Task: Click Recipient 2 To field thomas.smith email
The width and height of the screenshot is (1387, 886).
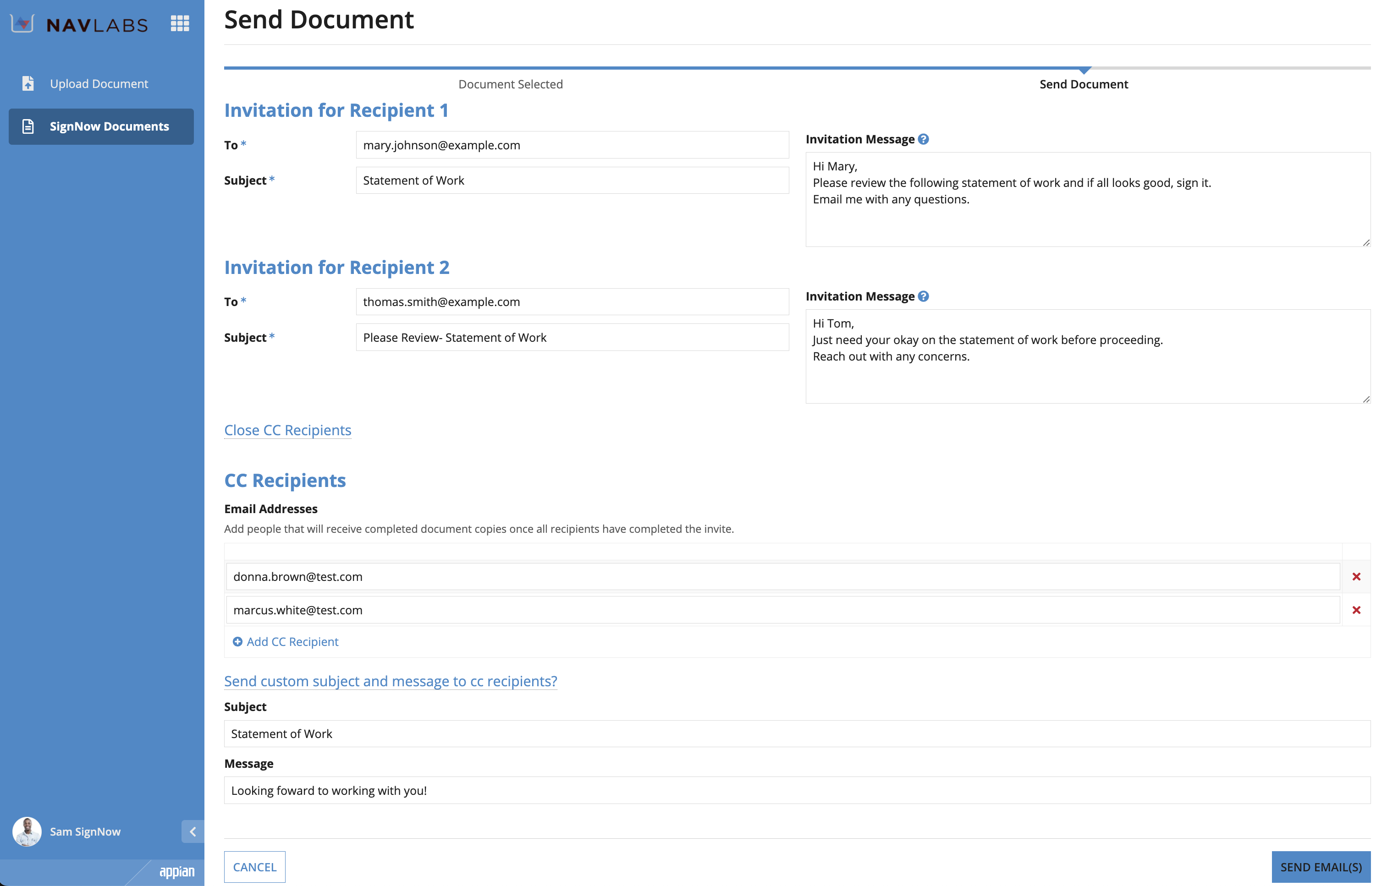Action: coord(572,301)
